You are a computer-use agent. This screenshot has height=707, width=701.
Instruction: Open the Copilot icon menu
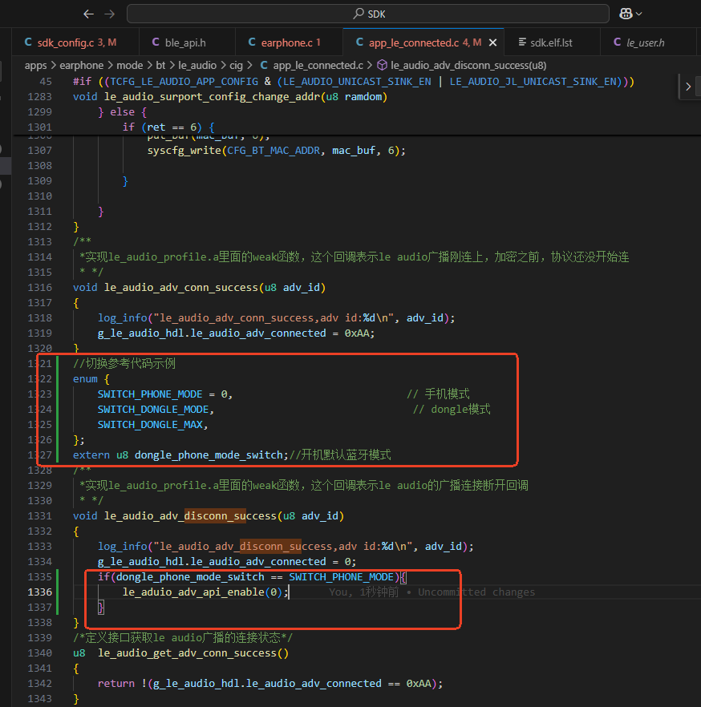coord(626,14)
